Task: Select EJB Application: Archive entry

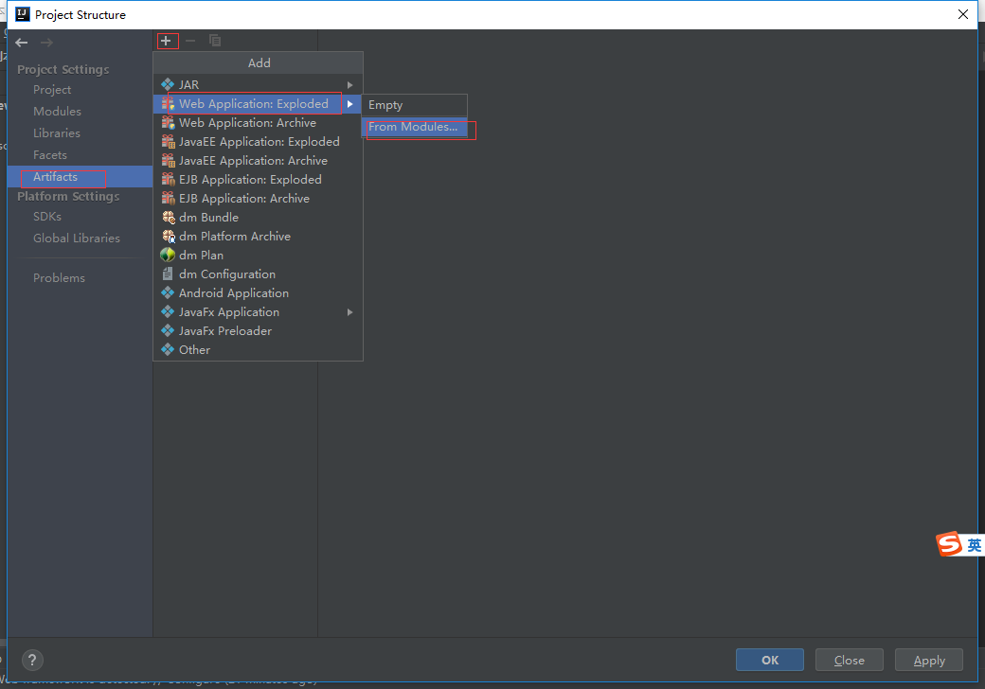Action: (x=258, y=199)
